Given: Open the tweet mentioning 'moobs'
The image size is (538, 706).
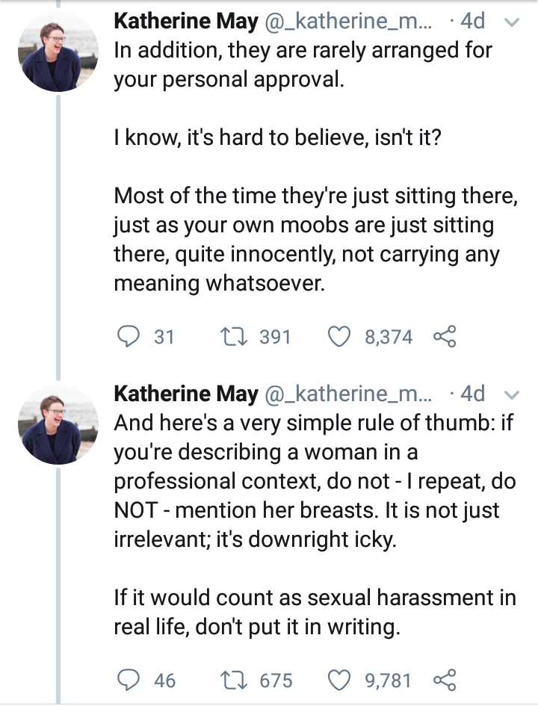Looking at the screenshot, I should coord(306,239).
